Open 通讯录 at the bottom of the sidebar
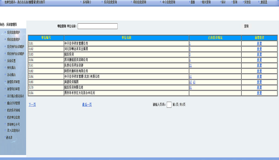279x160 pixels. pyautogui.click(x=9, y=137)
